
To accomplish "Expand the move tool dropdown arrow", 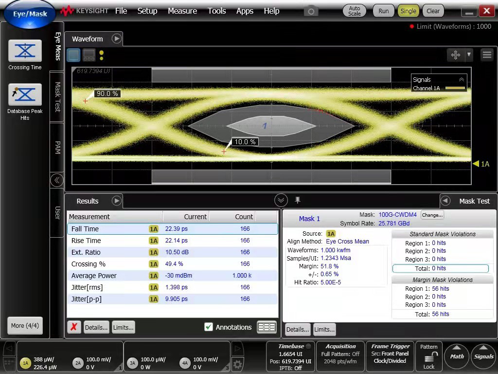I will [469, 55].
